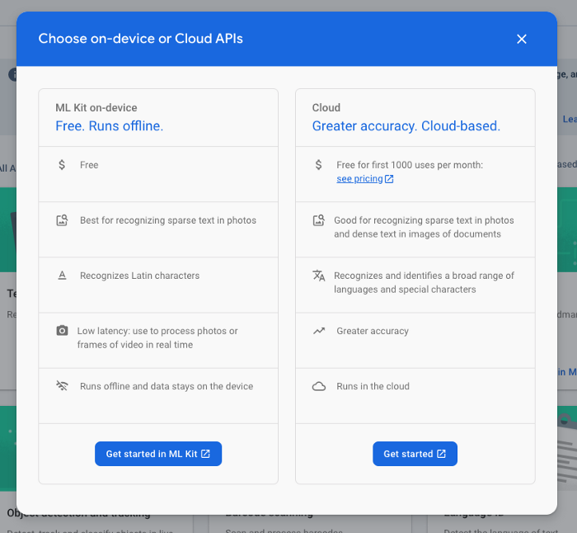Click the image search icon beside Good for recognizing
This screenshot has height=533, width=577.
[319, 220]
